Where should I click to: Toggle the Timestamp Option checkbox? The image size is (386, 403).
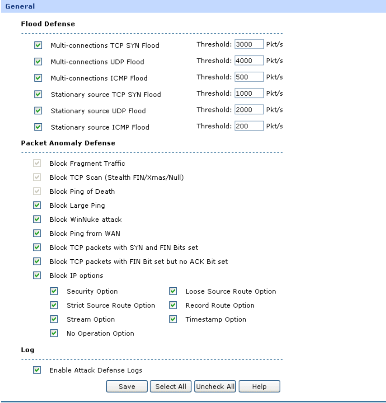(x=173, y=319)
